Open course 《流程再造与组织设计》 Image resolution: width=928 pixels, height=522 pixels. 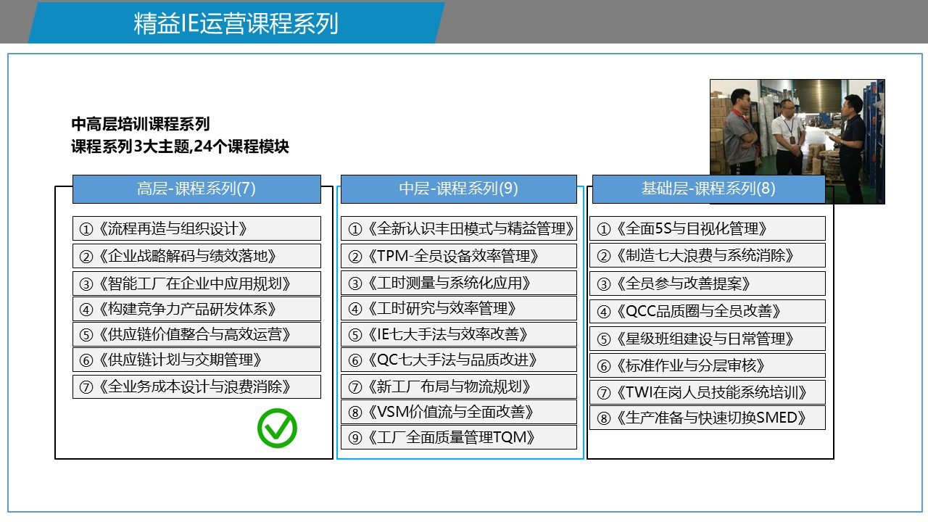click(x=196, y=229)
